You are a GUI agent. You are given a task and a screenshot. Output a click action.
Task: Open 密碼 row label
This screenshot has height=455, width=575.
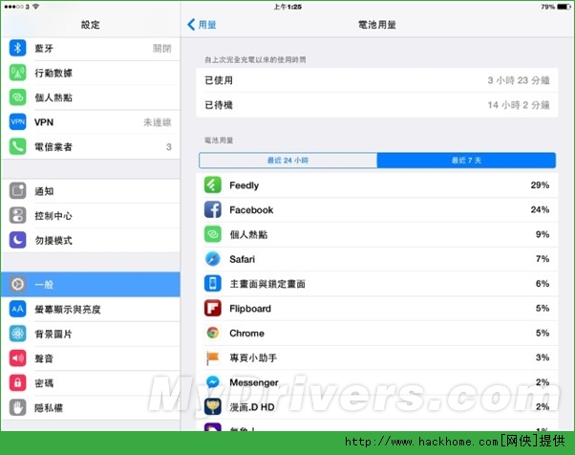click(x=44, y=383)
